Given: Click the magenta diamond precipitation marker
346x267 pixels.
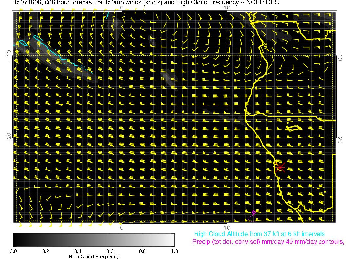Looking at the screenshot, I should pyautogui.click(x=254, y=212).
